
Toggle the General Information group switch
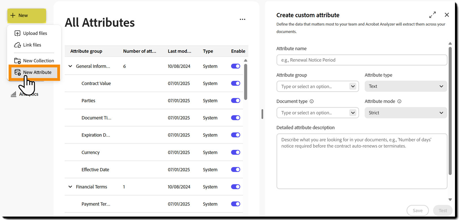(236, 66)
